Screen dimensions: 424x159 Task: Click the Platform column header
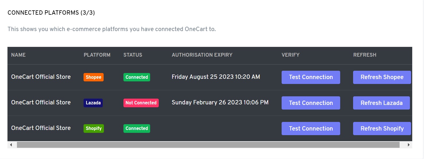(x=97, y=55)
